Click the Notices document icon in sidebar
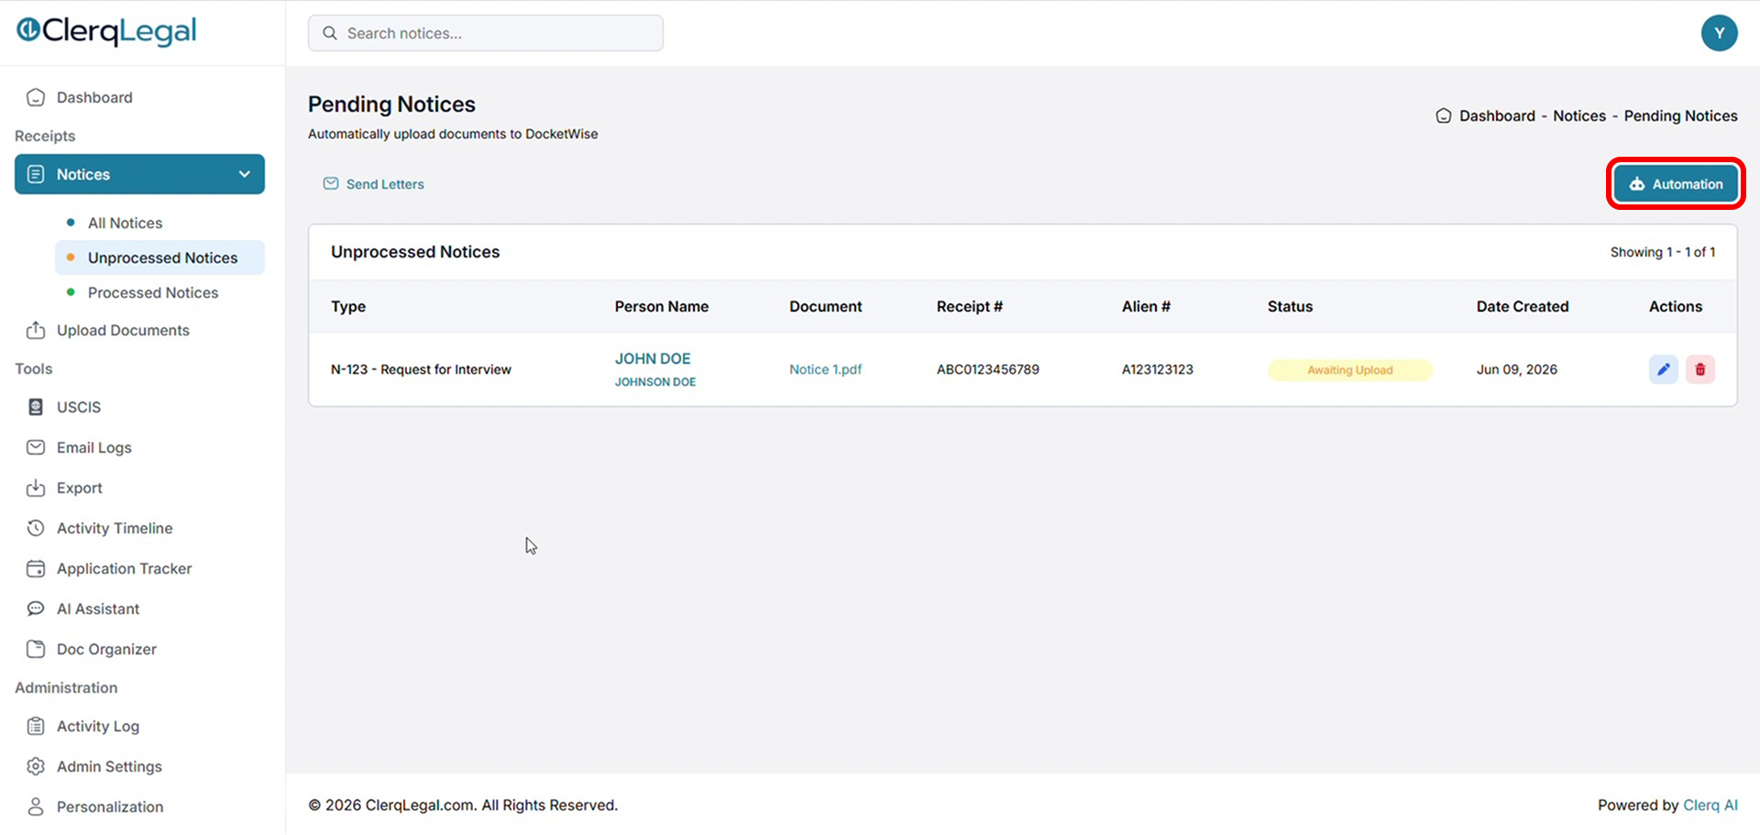 point(36,174)
